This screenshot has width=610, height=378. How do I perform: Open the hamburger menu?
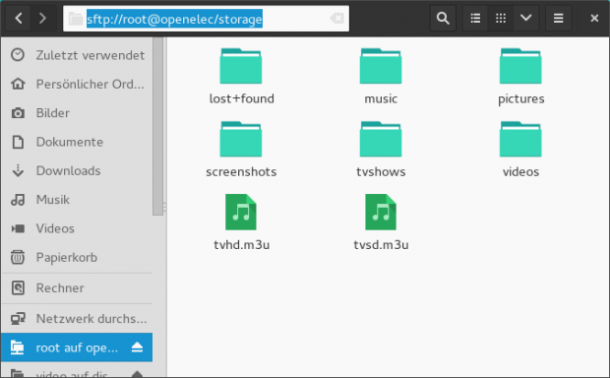(x=558, y=19)
